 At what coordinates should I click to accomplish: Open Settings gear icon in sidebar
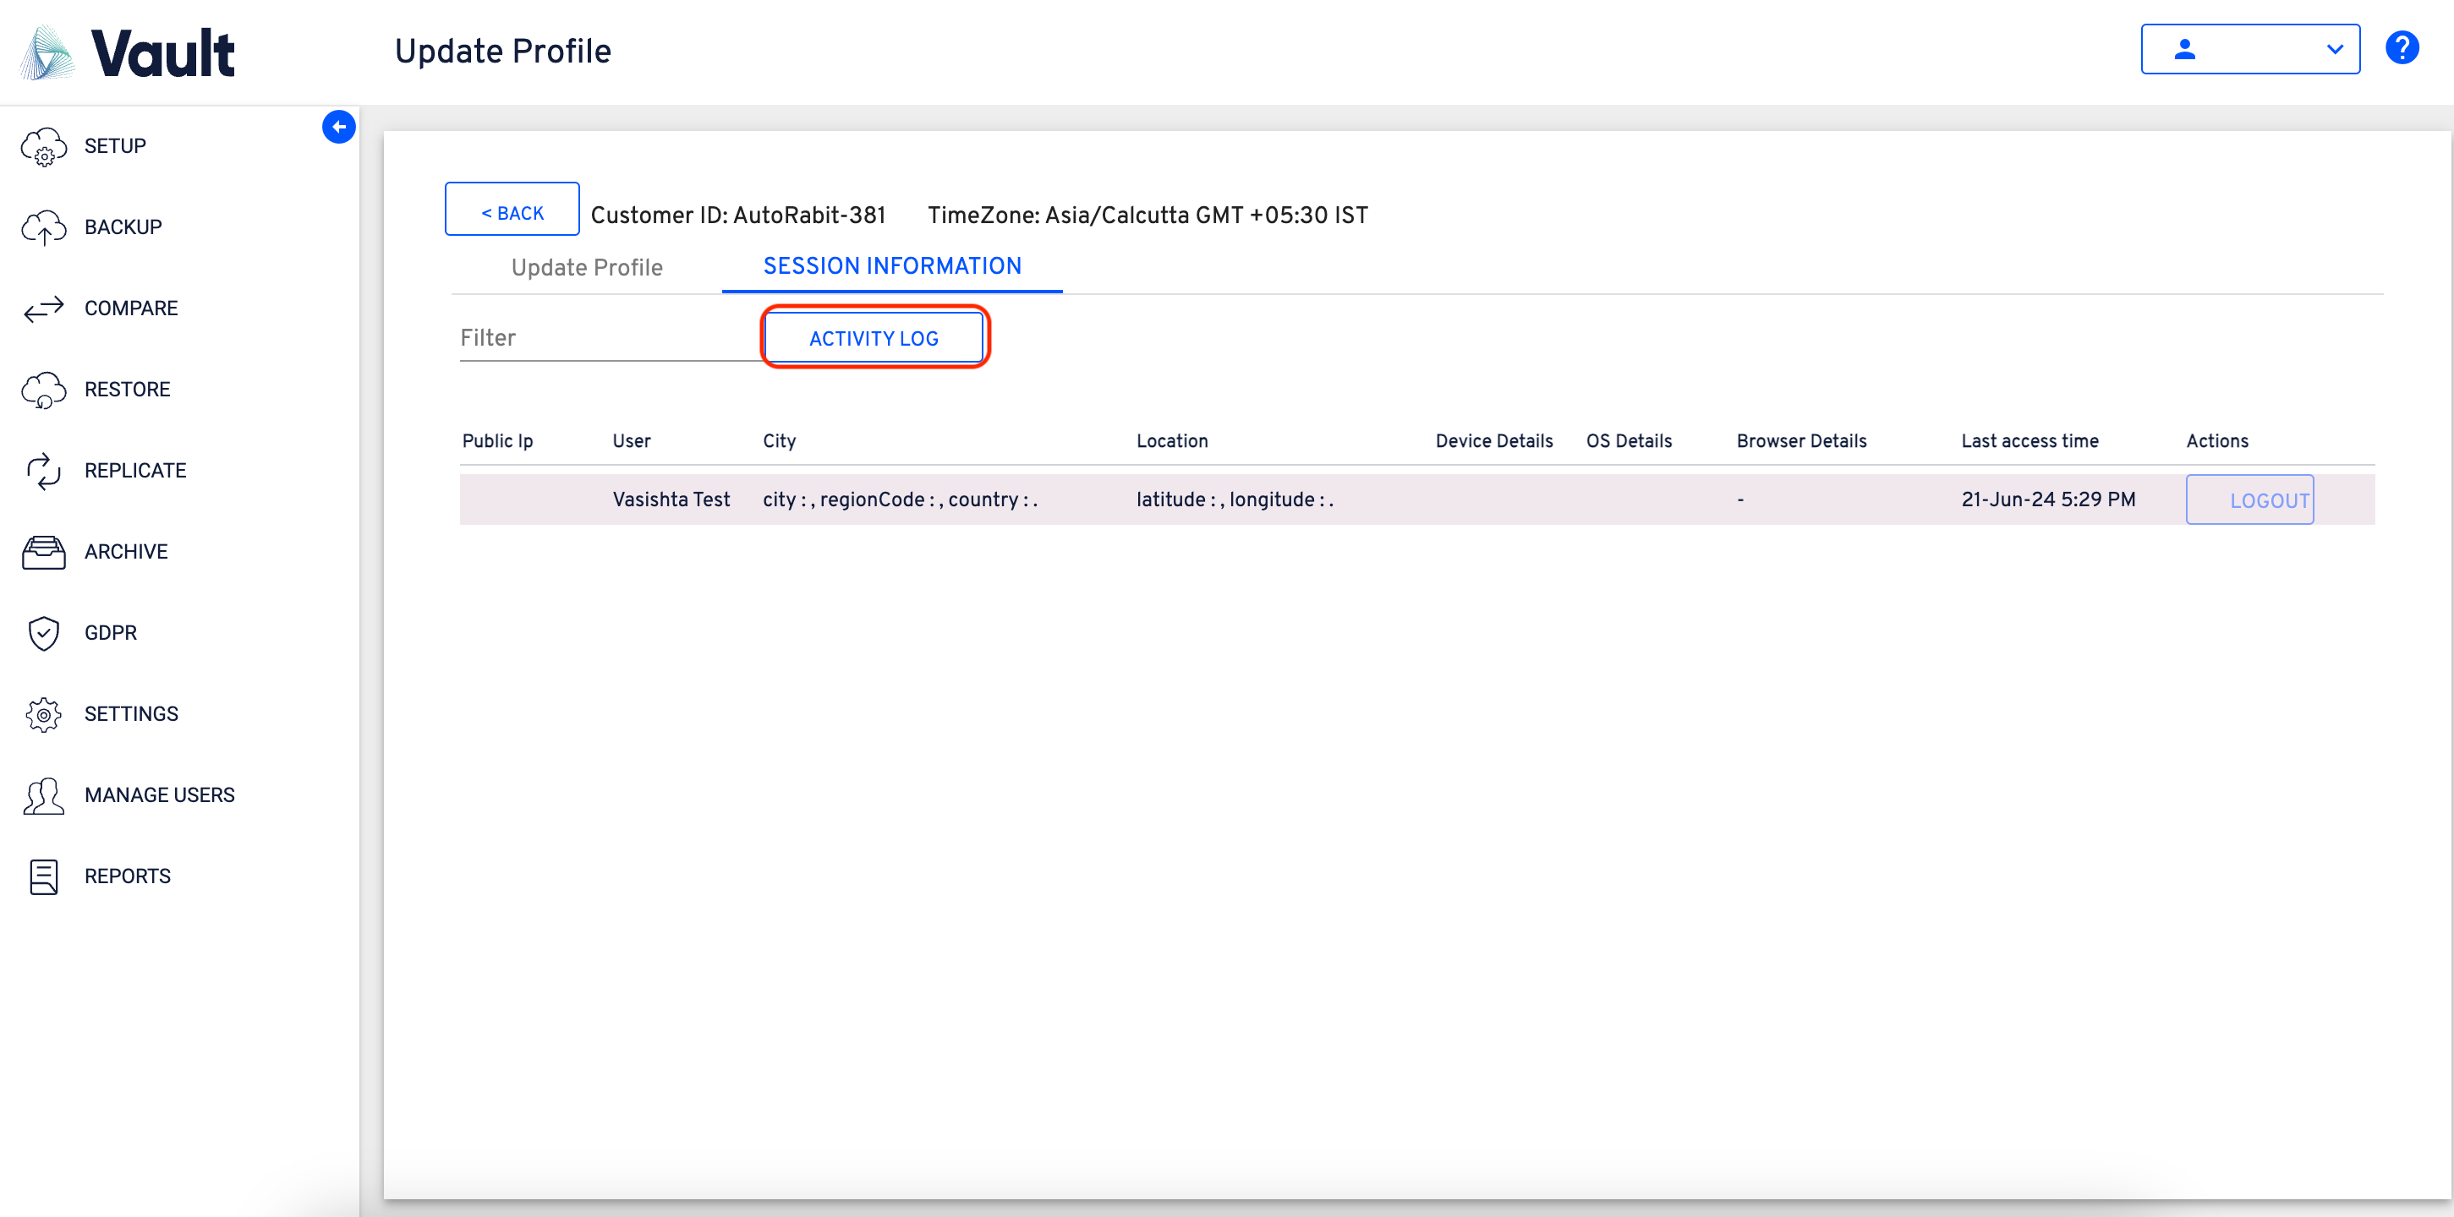pyautogui.click(x=44, y=713)
